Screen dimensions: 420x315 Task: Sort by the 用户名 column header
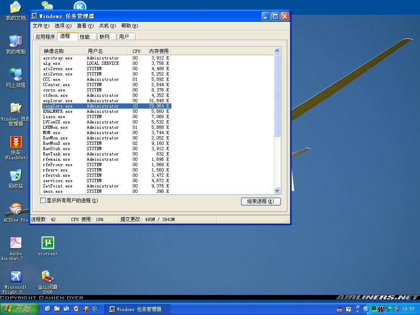(105, 51)
